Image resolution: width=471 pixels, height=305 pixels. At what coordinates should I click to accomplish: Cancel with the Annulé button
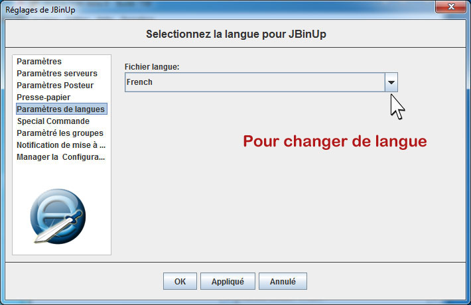tap(283, 281)
